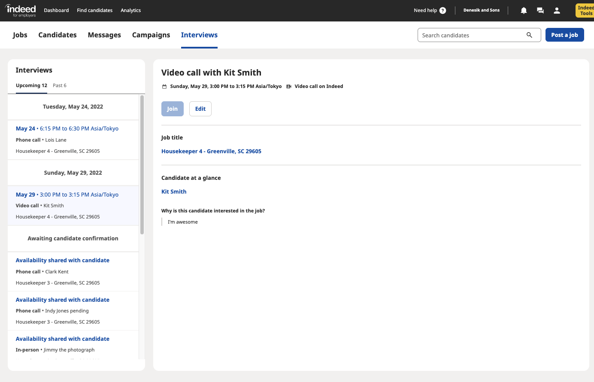Switch to the Past 6 interviews tab

[60, 85]
